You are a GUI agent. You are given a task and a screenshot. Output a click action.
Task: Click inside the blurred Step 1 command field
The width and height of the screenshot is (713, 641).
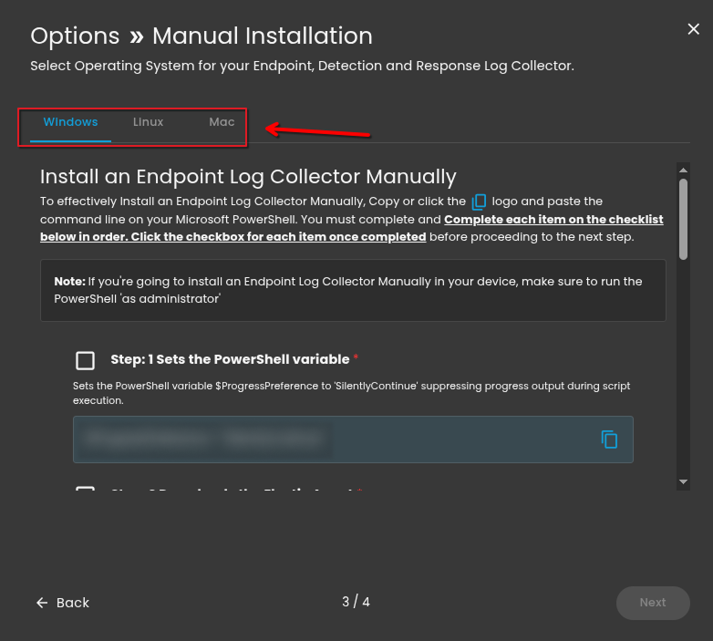click(x=328, y=439)
